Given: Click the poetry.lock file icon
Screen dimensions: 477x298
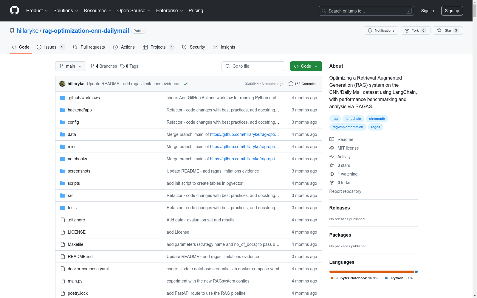Looking at the screenshot, I should (63, 293).
